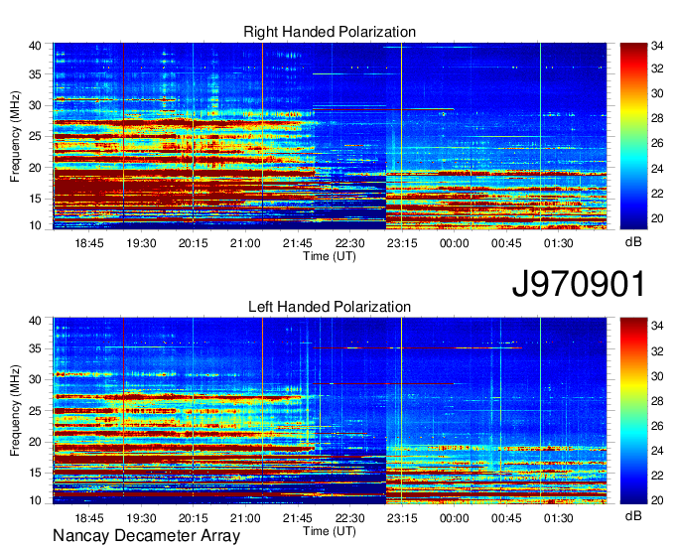Screen dimensions: 675x548
Task: Click the 22:30 tick label on top plot
Action: (x=350, y=243)
